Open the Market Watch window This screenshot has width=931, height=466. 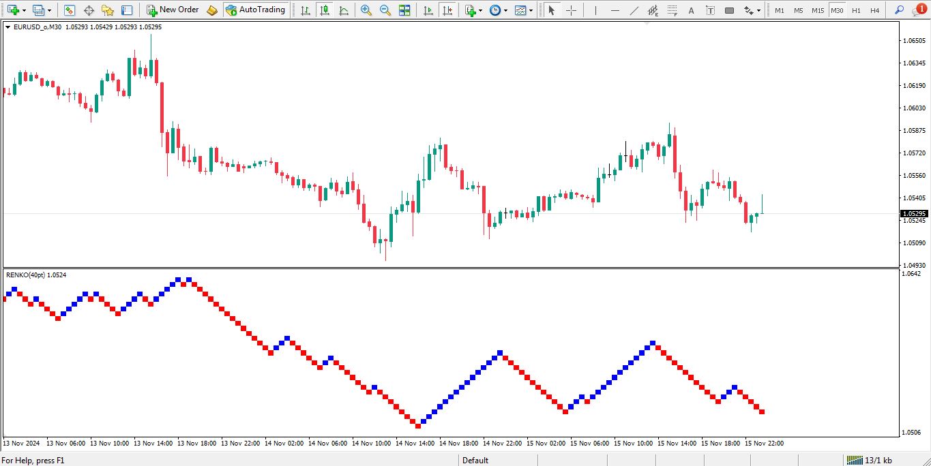tap(69, 10)
